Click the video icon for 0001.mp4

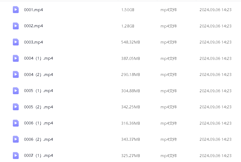[16, 10]
